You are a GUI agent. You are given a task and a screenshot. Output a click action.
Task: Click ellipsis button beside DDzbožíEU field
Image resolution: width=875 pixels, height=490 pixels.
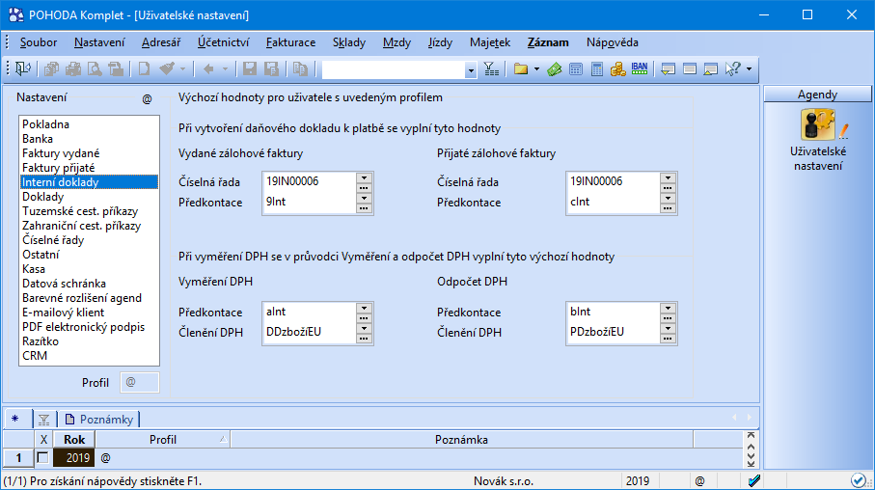coord(364,339)
